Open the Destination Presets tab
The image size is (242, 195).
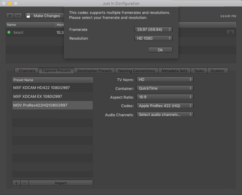tap(94, 71)
